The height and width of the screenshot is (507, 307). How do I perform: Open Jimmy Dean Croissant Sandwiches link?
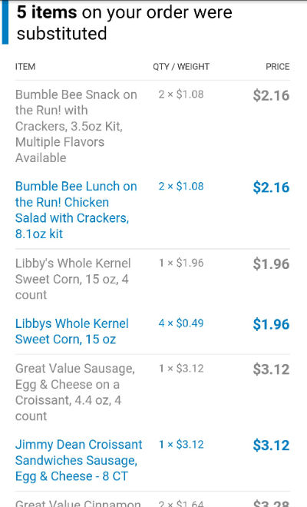78,460
